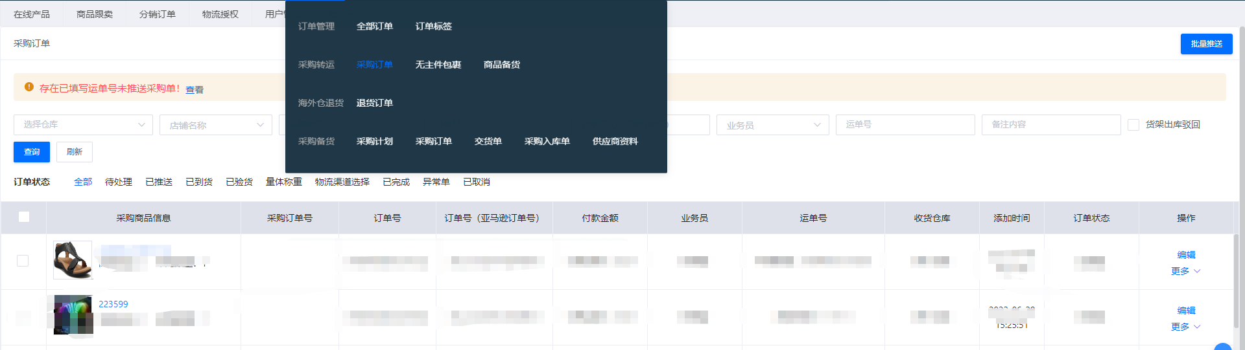The height and width of the screenshot is (350, 1245).
Task: Open the colorful product thumbnail in second row
Action: 73,315
